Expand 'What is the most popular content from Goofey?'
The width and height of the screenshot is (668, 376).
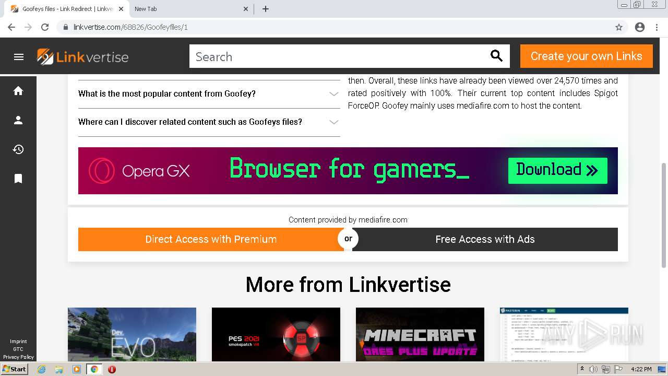209,94
